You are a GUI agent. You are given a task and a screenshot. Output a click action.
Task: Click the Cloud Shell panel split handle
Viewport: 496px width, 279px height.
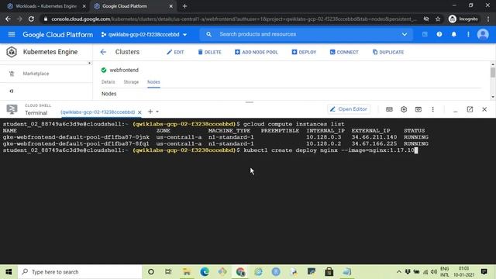point(250,102)
